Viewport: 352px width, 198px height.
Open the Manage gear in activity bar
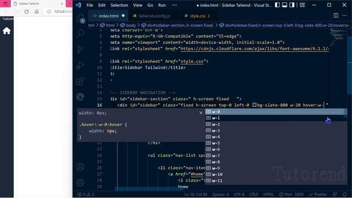point(80,183)
